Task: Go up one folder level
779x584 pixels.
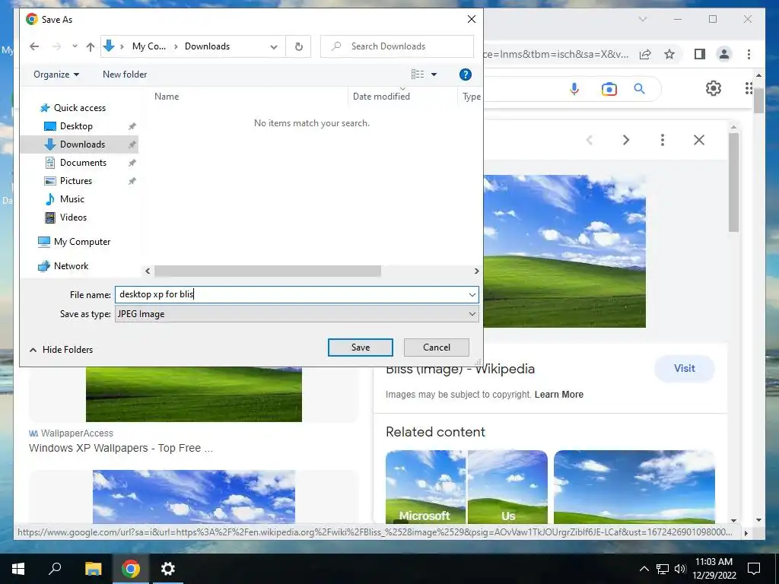Action: [91, 46]
